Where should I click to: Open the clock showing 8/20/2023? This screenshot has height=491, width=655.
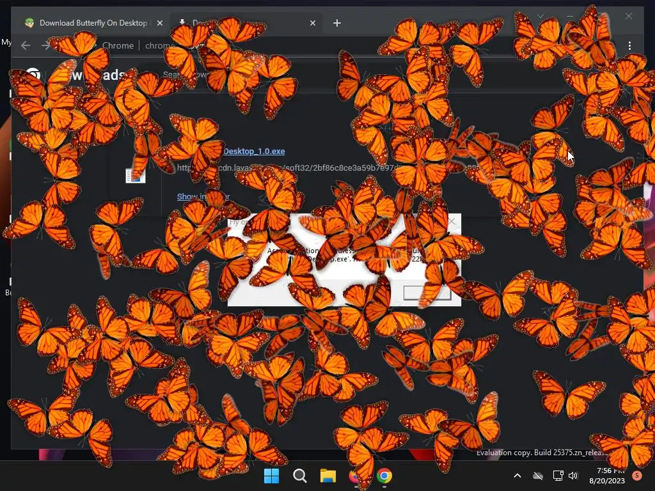[607, 476]
